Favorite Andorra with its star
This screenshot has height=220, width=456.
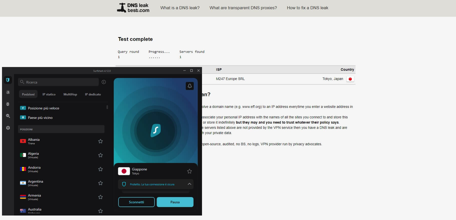tap(100, 169)
